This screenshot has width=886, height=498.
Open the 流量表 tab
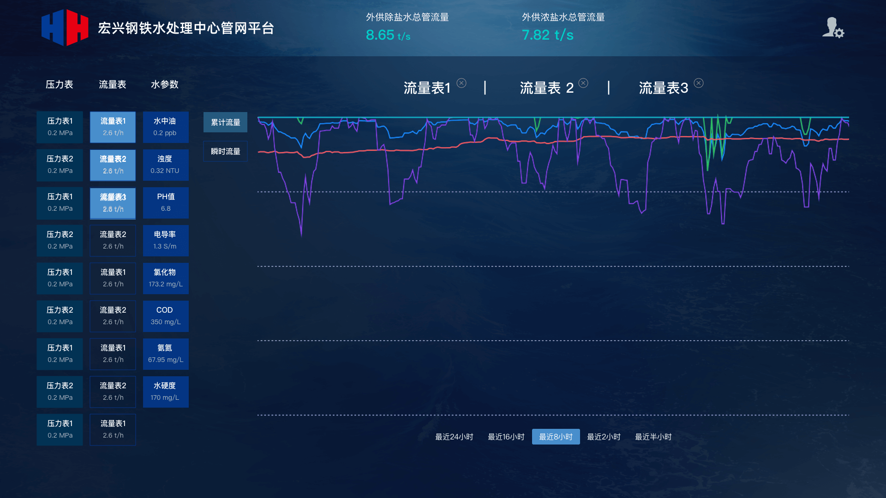pyautogui.click(x=112, y=84)
